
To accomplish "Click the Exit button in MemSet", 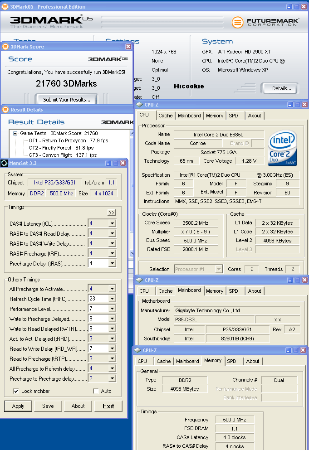I will tap(108, 406).
